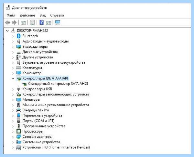Expand the Видеоадаптеры category arrow

pyautogui.click(x=13, y=47)
